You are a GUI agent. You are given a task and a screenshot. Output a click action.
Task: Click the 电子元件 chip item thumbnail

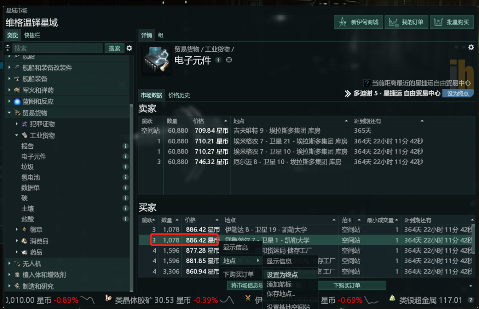[x=156, y=59]
